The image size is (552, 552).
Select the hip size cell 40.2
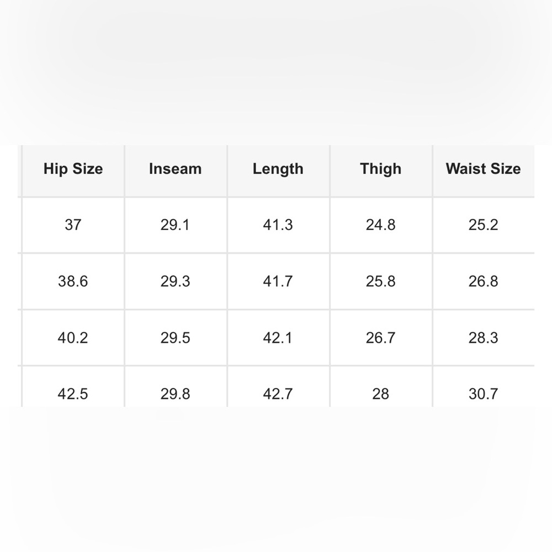[73, 338]
